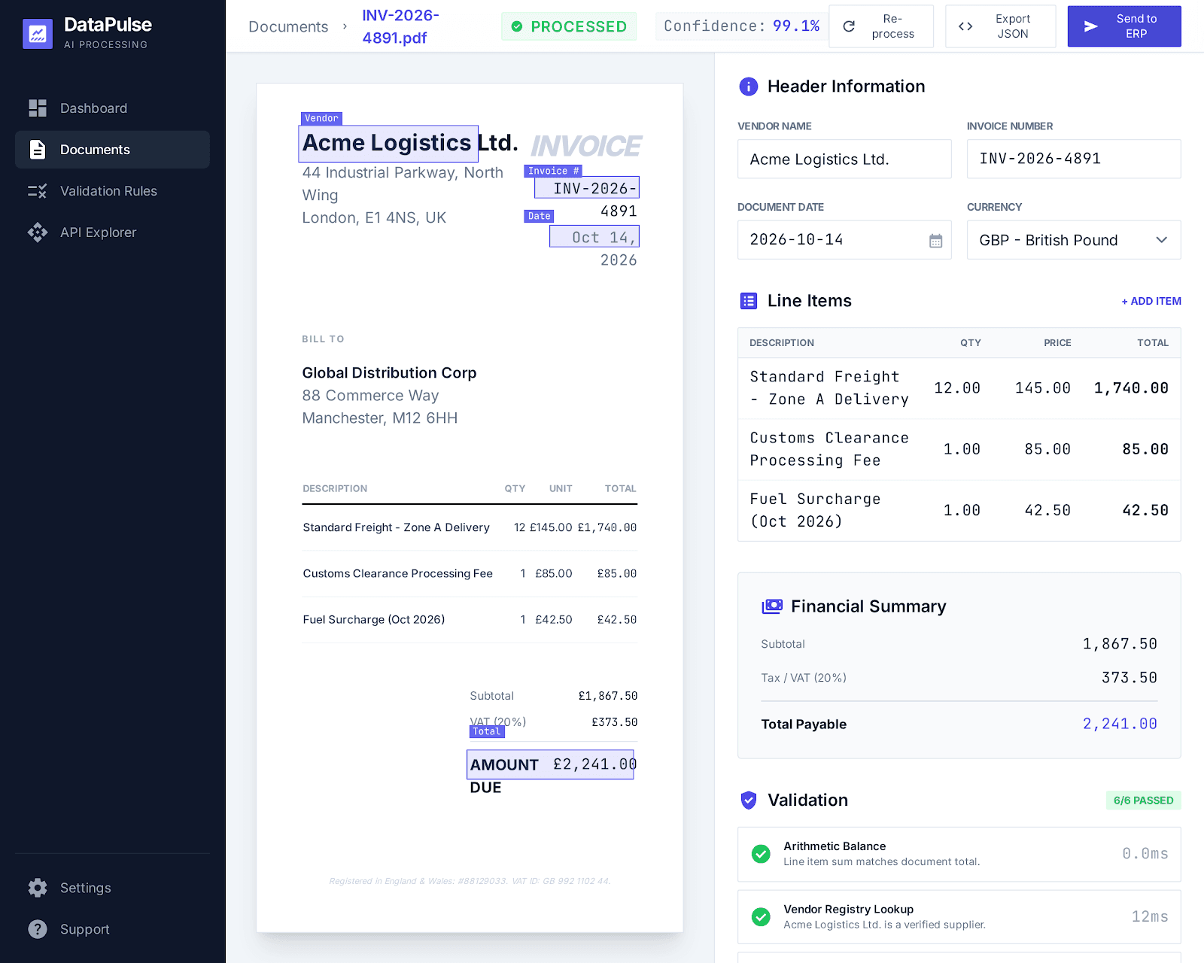Image resolution: width=1204 pixels, height=963 pixels.
Task: Click the Validation shield icon
Action: pos(748,800)
